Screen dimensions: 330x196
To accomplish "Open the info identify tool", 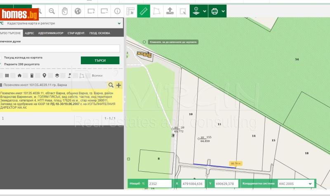I will [x=118, y=11].
